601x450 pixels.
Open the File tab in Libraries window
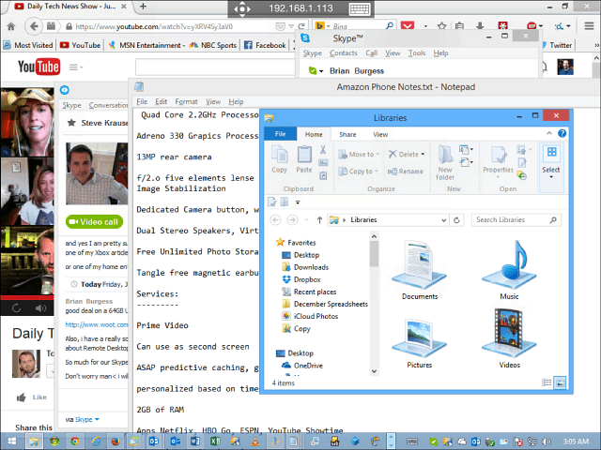[280, 134]
